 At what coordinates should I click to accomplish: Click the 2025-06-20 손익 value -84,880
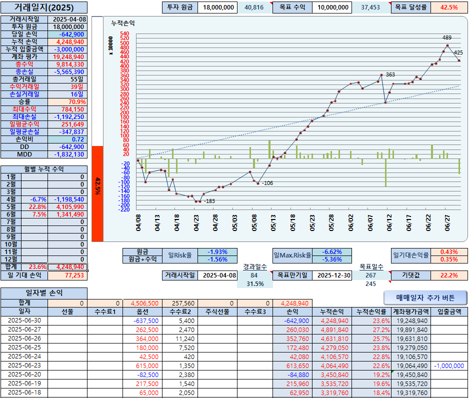tap(292, 374)
